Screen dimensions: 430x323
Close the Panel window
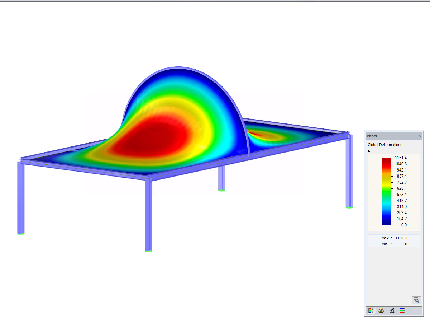point(419,136)
